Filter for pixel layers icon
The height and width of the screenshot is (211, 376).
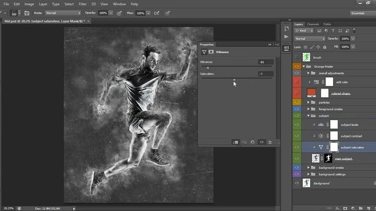319,30
